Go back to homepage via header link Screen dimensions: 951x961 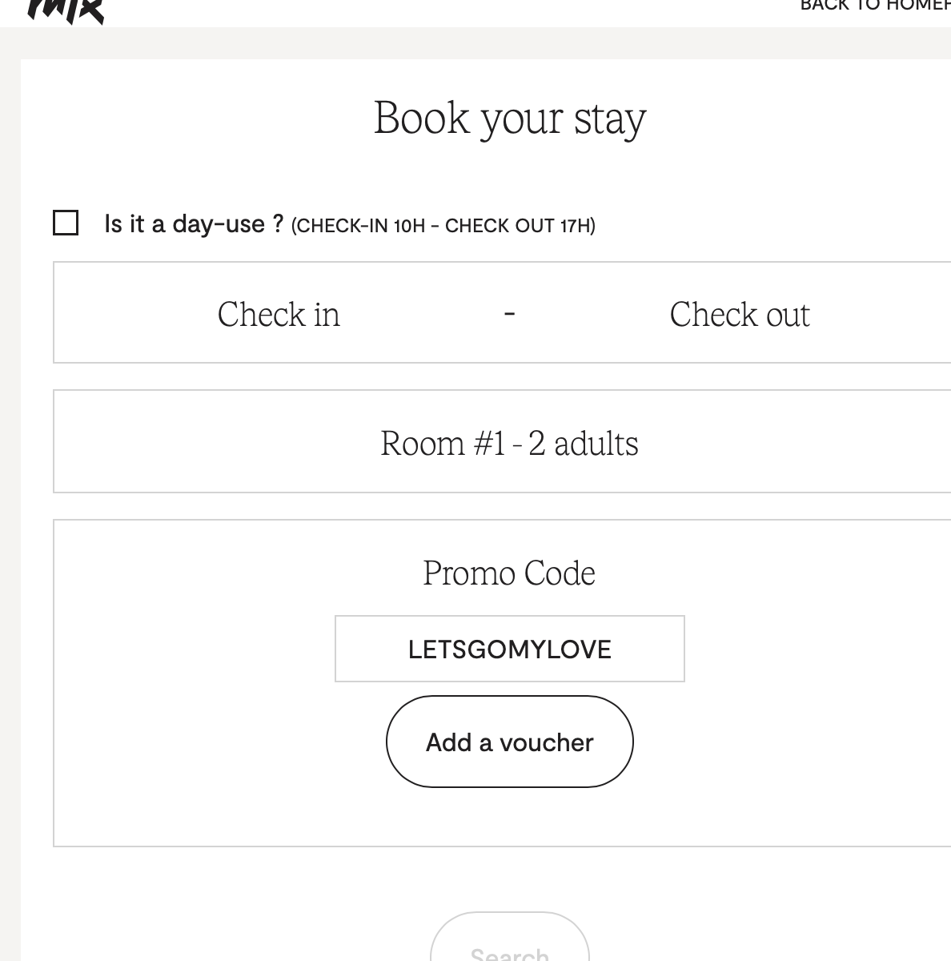coord(875,6)
